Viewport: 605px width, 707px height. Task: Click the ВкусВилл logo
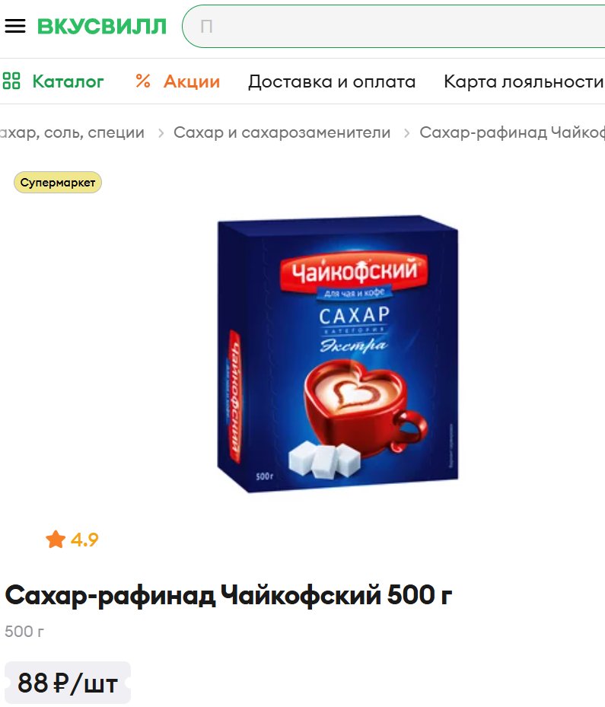coord(102,26)
